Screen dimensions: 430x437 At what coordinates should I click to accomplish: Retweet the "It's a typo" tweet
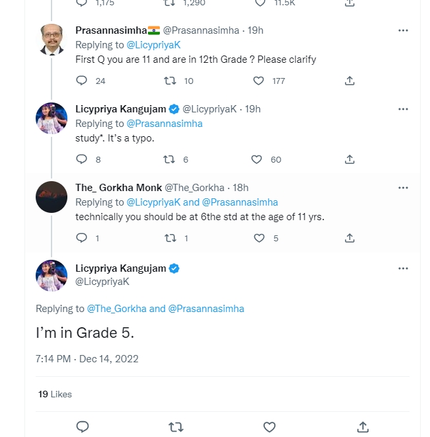(170, 159)
